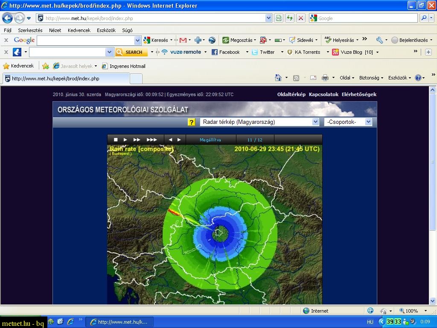Play radar animation at normal speed
Image resolution: width=437 pixels, height=328 pixels.
click(x=125, y=140)
